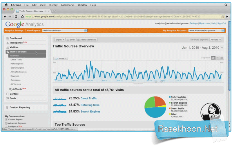Viewport: 232px width, 146px height.
Task: Open the Visits metric dropdown on graph
Action: tap(61, 59)
